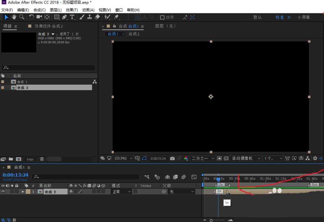Take a snapshot with the camera icon
This screenshot has height=222, width=324.
(172, 158)
